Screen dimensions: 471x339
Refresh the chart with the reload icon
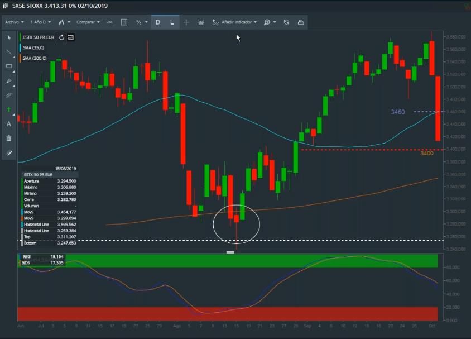coord(286,22)
